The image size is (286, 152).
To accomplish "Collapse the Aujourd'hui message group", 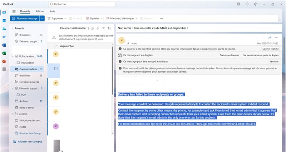I will tap(56, 46).
